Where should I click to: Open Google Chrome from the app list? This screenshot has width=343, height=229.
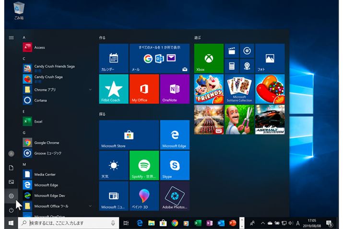(x=46, y=143)
